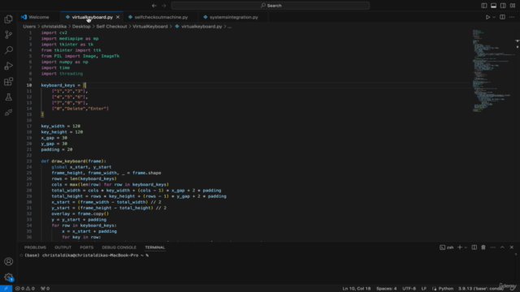This screenshot has width=520, height=292.
Task: Create a new terminal with plus icon
Action: pos(460,247)
